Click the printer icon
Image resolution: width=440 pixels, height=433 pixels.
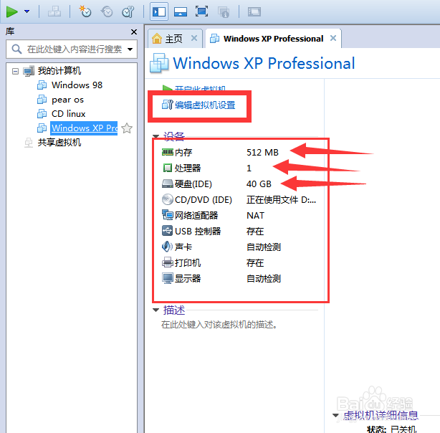click(168, 262)
